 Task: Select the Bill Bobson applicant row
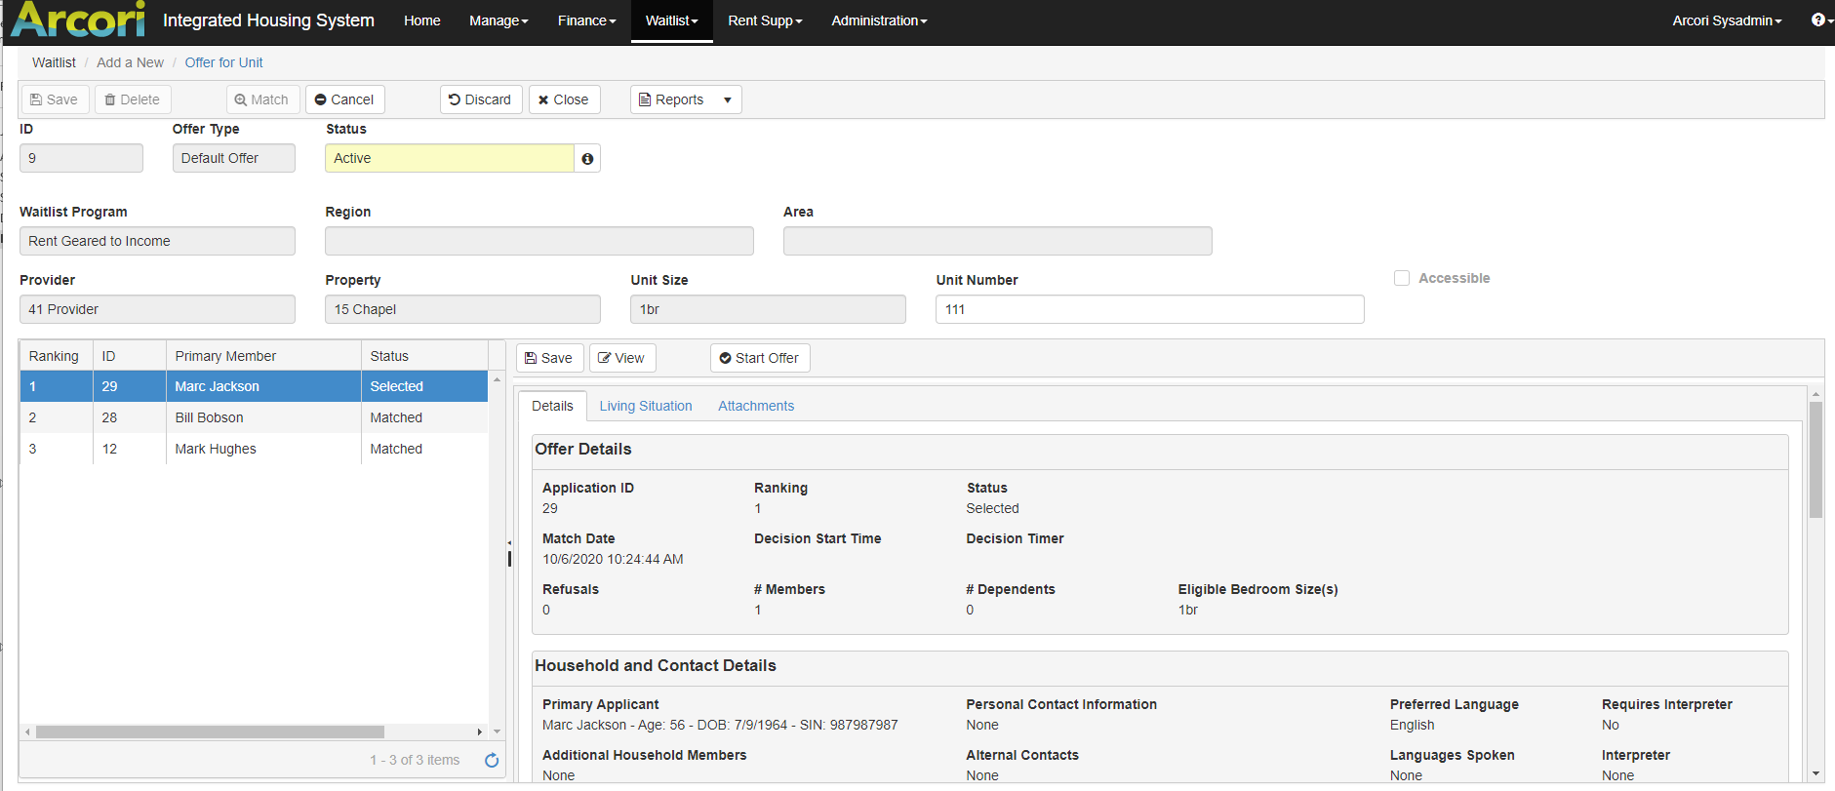pos(254,417)
